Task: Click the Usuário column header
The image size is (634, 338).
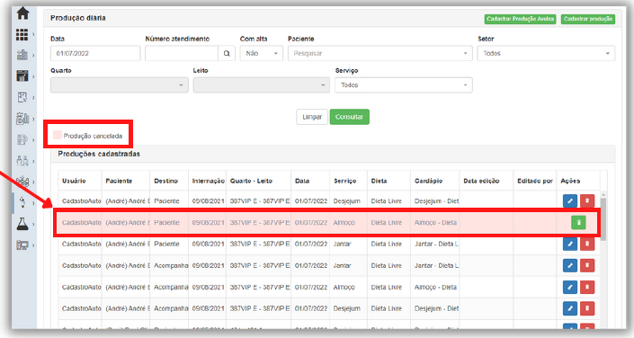Action: click(x=74, y=181)
